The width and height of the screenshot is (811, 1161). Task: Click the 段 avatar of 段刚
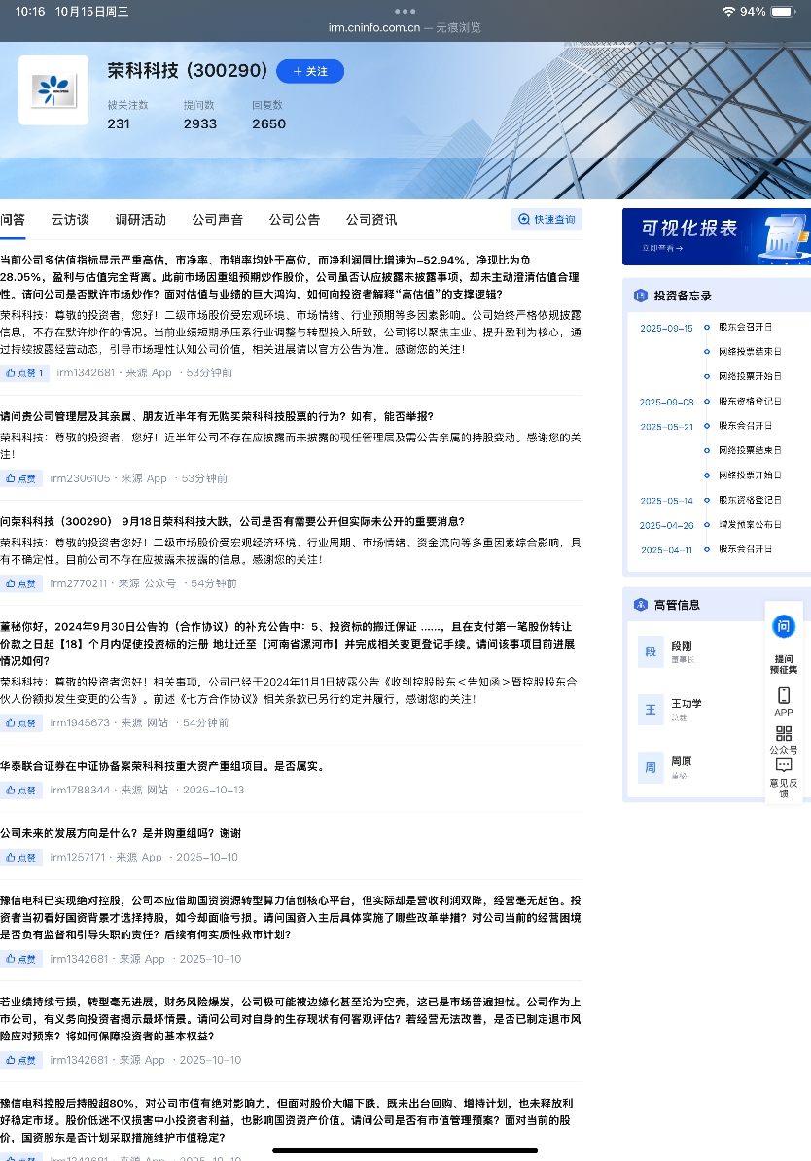tap(651, 651)
